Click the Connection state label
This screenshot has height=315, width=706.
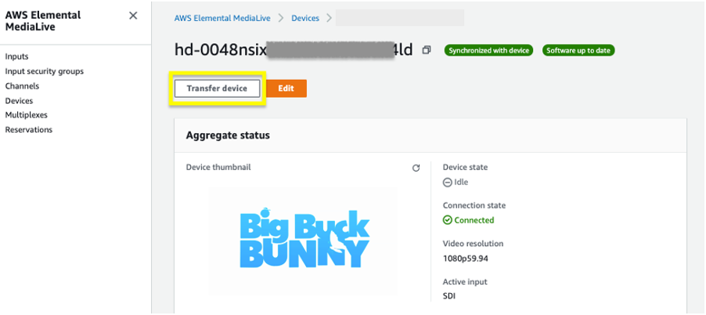[x=474, y=205]
